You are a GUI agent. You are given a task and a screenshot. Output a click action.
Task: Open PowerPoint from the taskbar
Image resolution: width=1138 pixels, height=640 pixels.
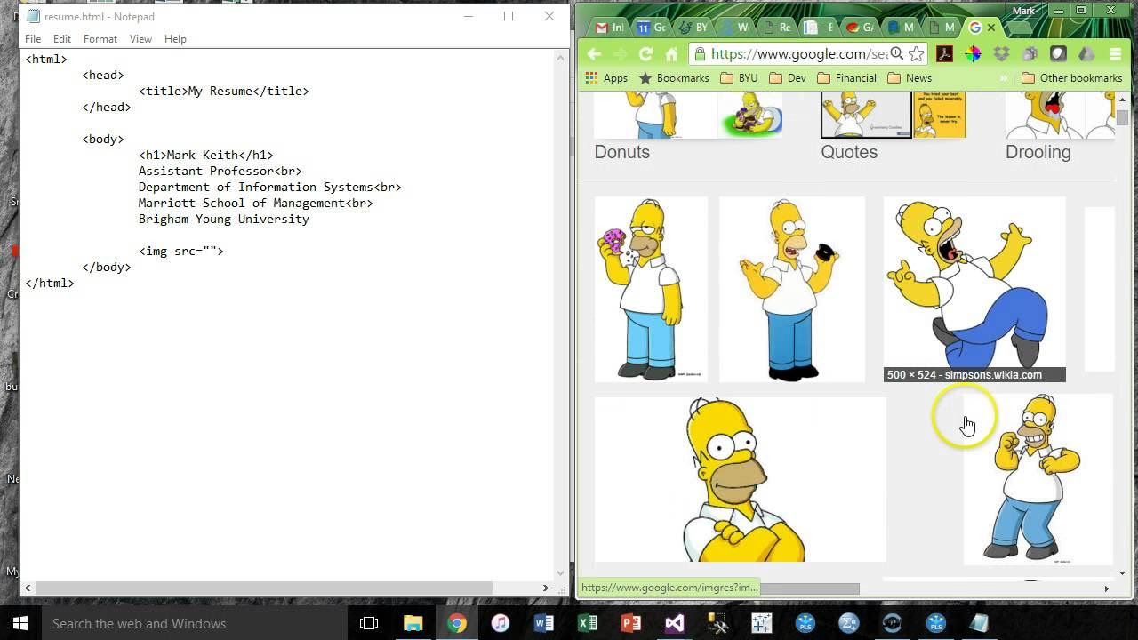(x=630, y=623)
